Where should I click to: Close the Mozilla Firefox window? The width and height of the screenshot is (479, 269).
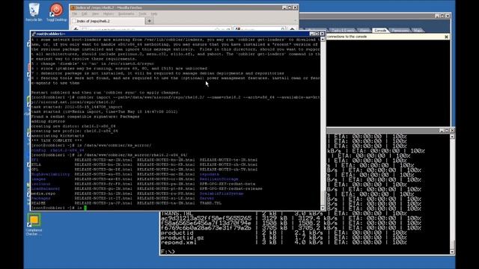pos(295,7)
